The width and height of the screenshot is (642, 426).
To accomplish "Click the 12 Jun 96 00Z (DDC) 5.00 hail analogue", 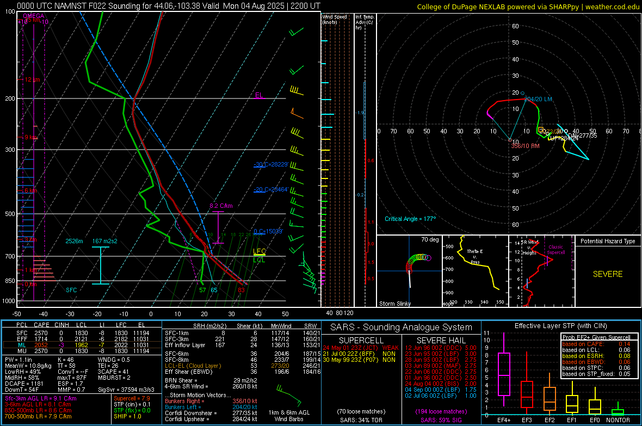I will point(441,348).
